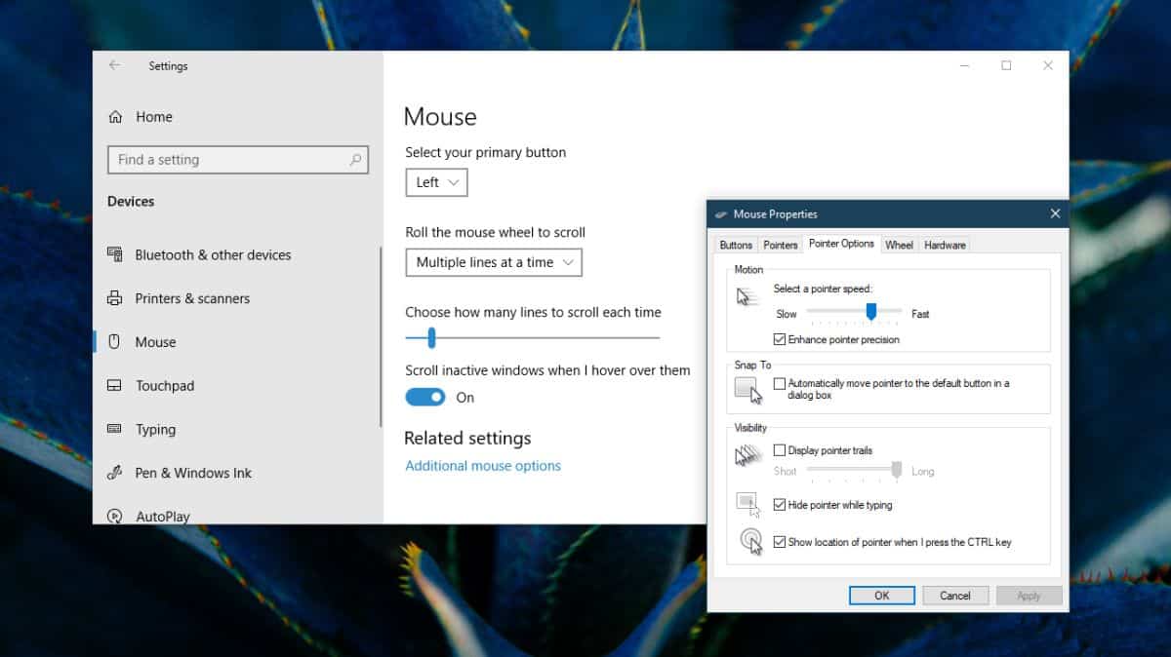Viewport: 1171px width, 657px height.
Task: Enable Display pointer trails checkbox
Action: (780, 450)
